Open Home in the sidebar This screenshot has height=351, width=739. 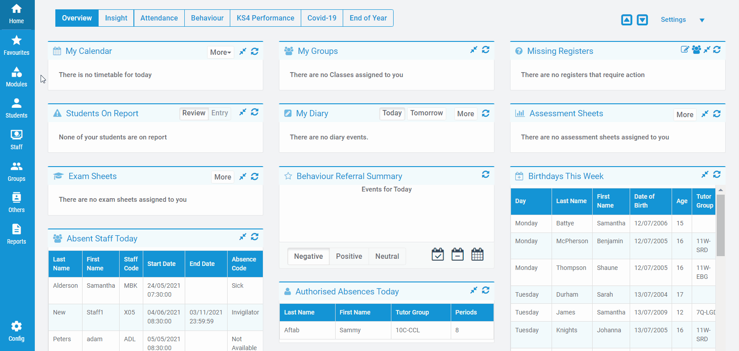[17, 14]
